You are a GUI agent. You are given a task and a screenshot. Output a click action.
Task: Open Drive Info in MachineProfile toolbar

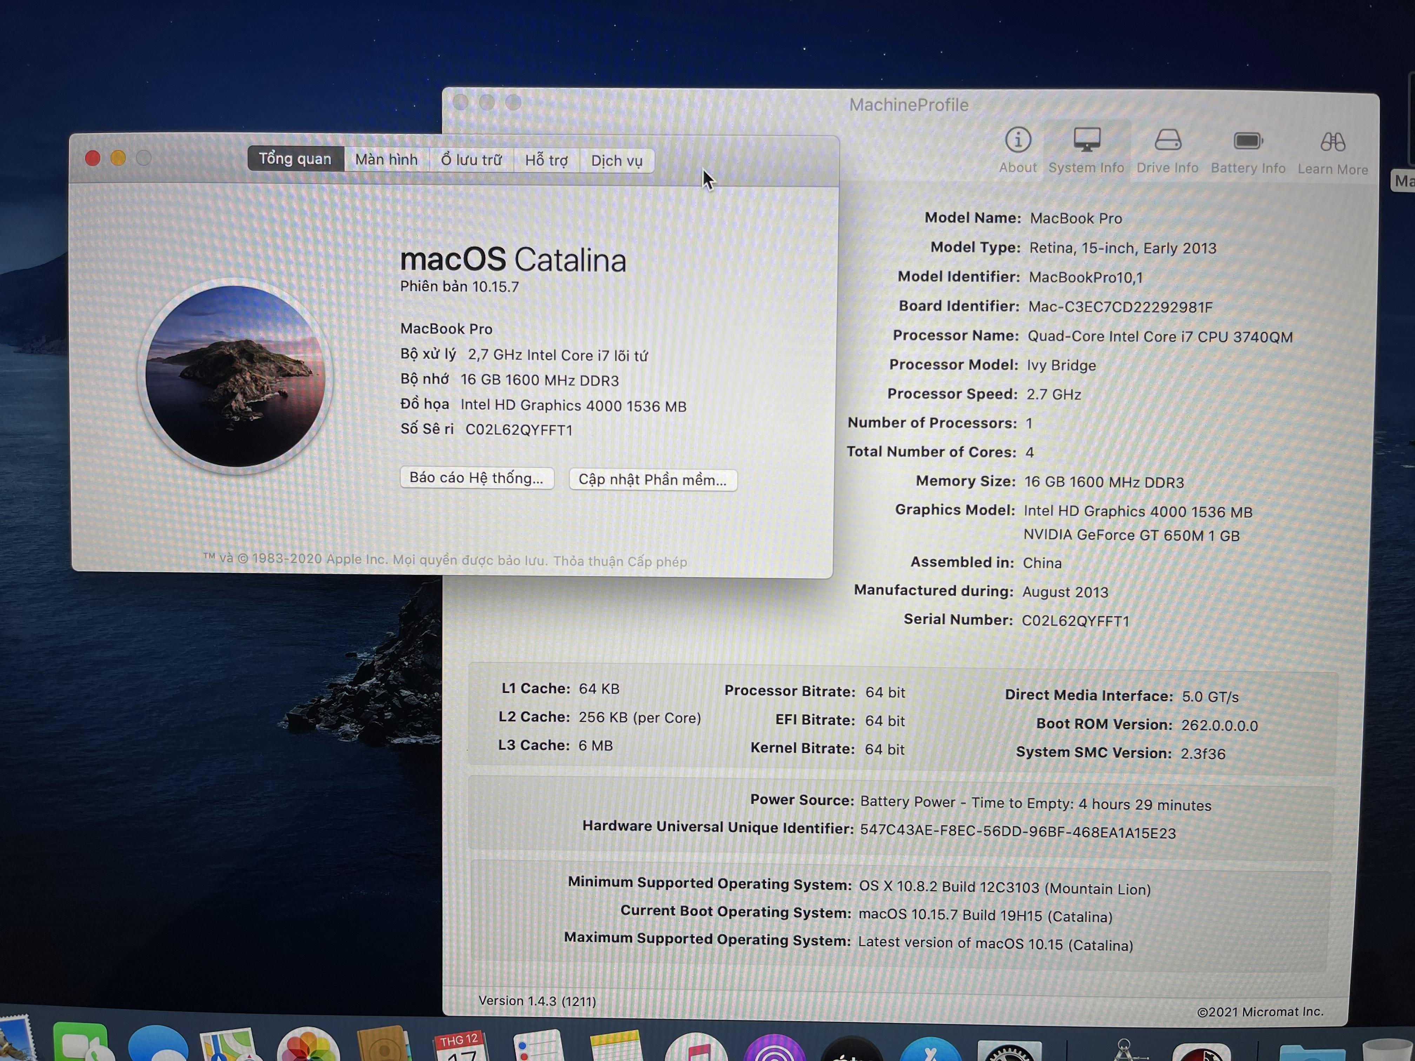(1168, 152)
